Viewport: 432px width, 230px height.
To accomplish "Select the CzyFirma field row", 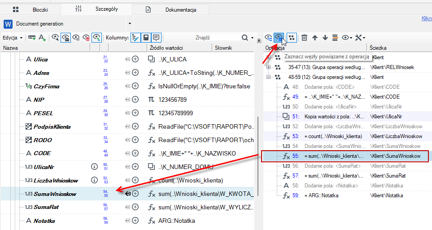I will pos(127,86).
